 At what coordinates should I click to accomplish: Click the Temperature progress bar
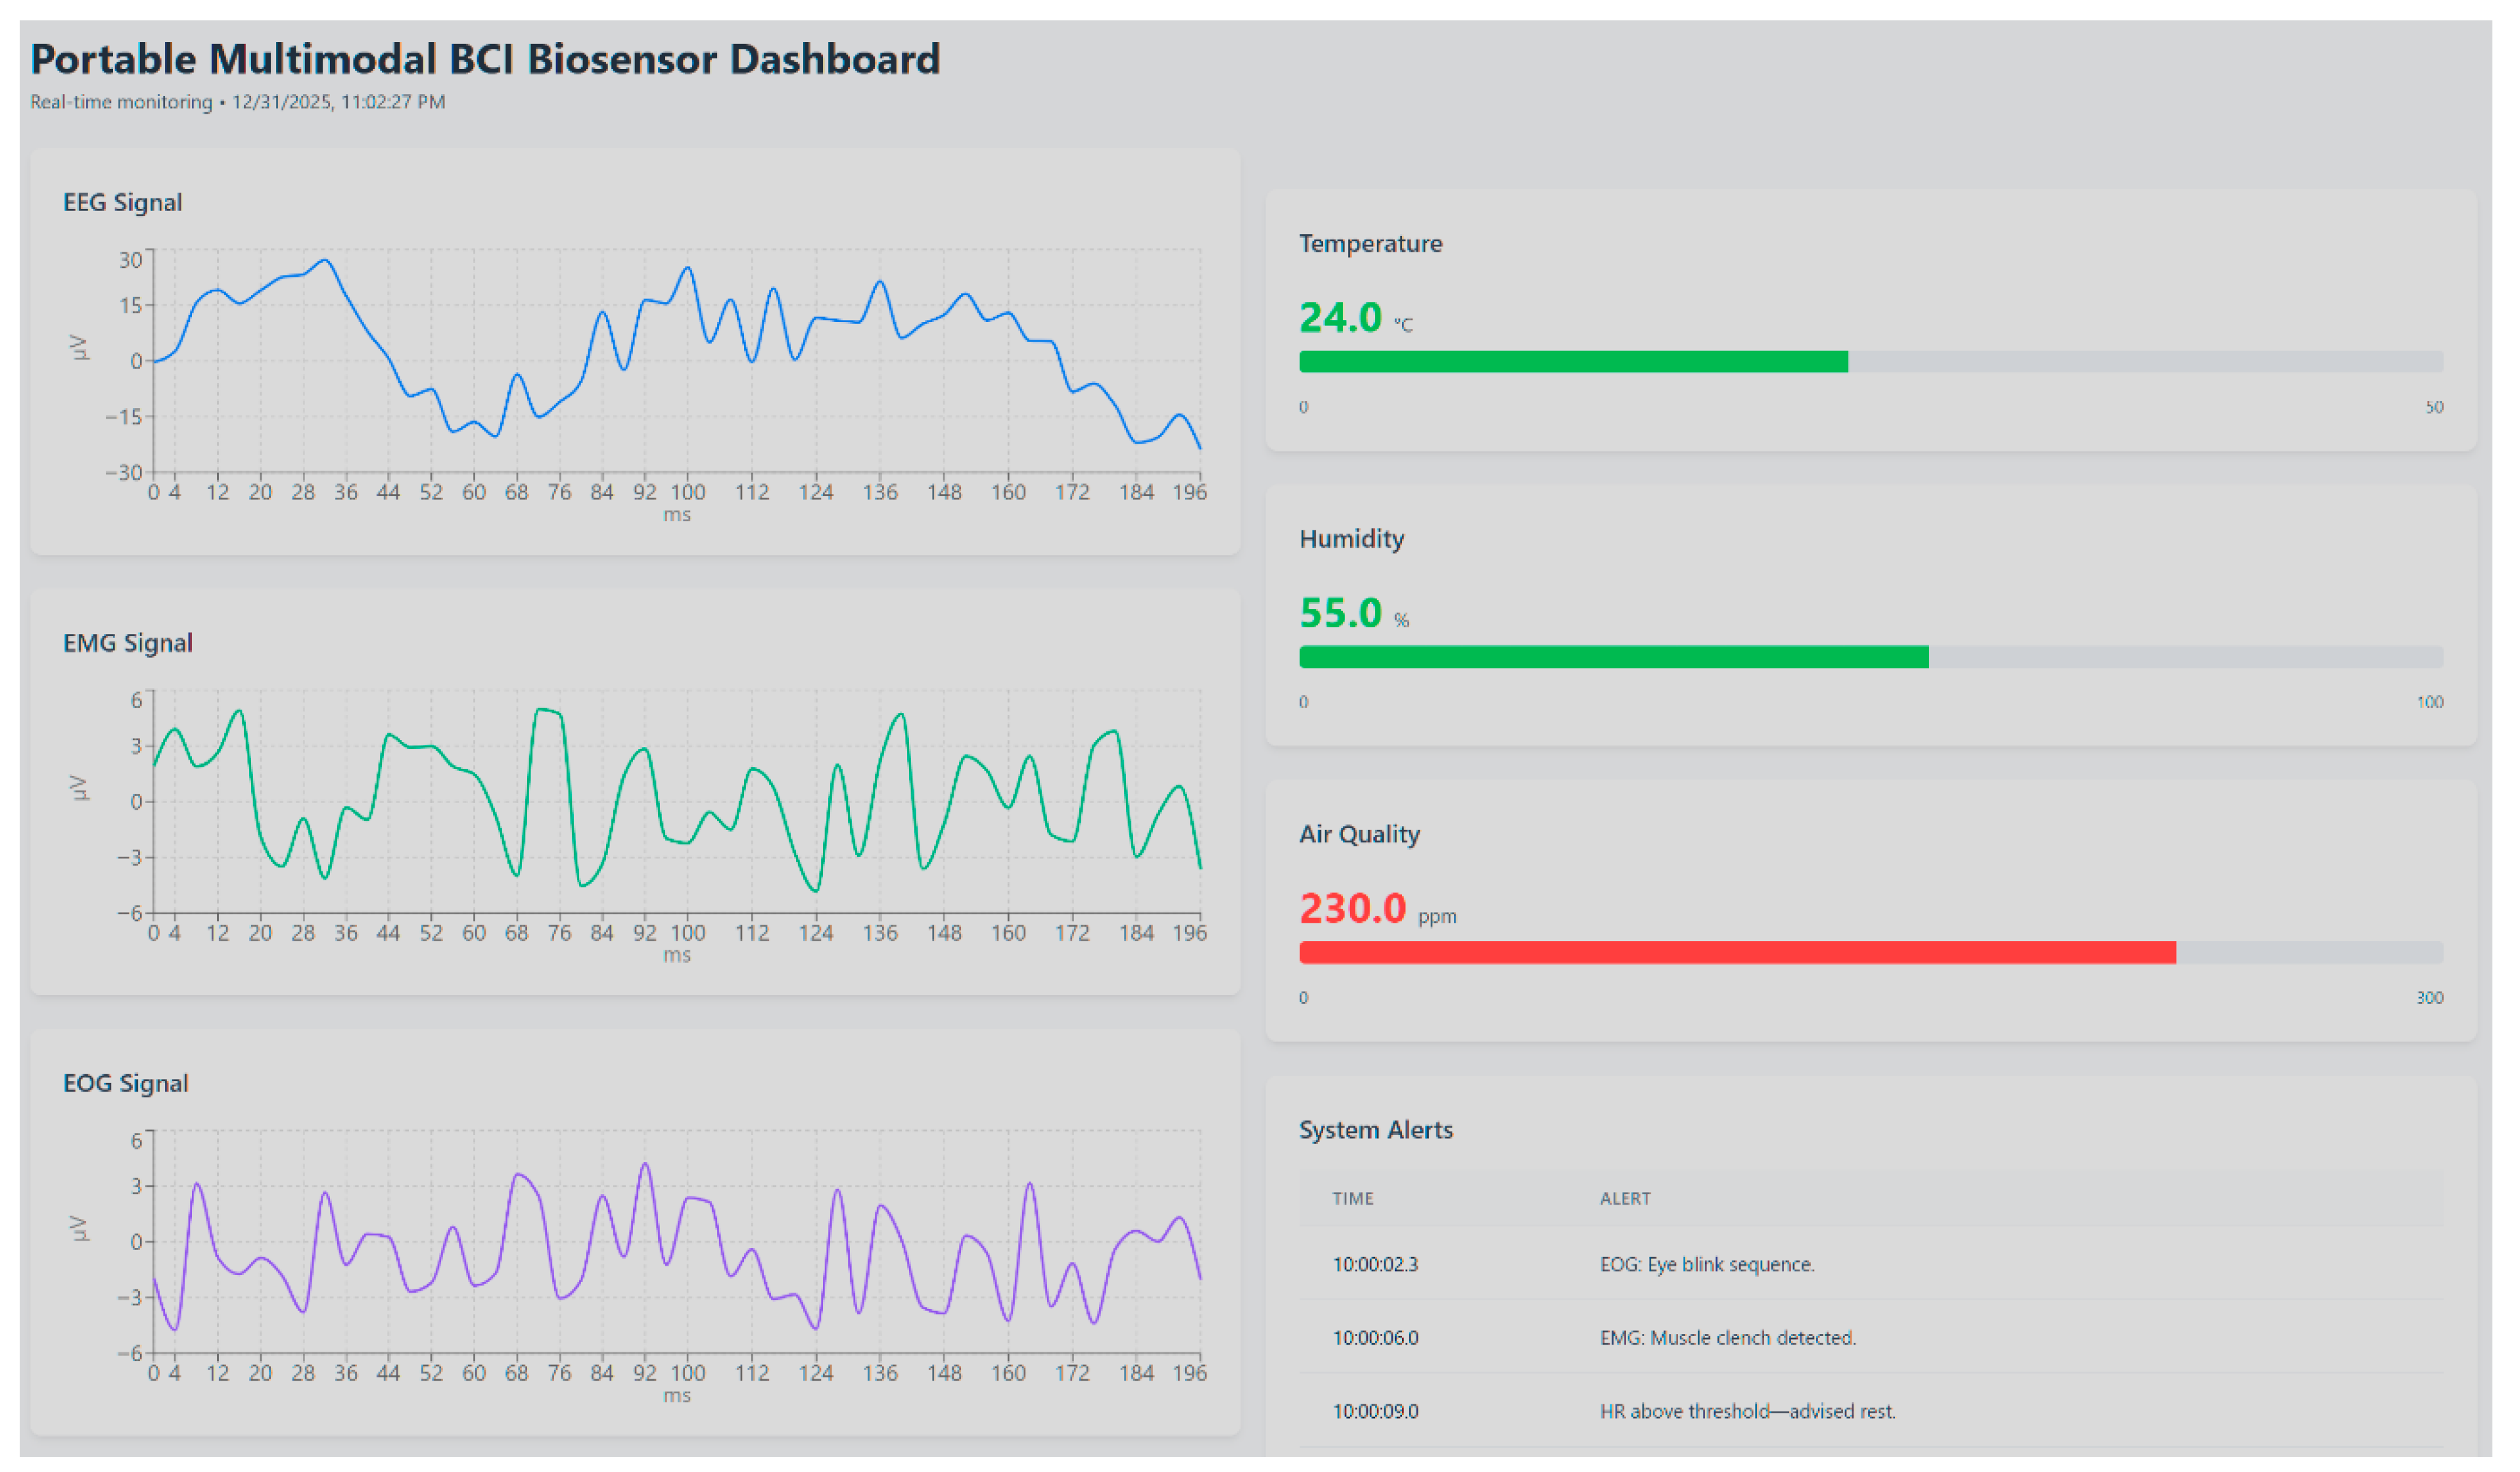pyautogui.click(x=1870, y=361)
